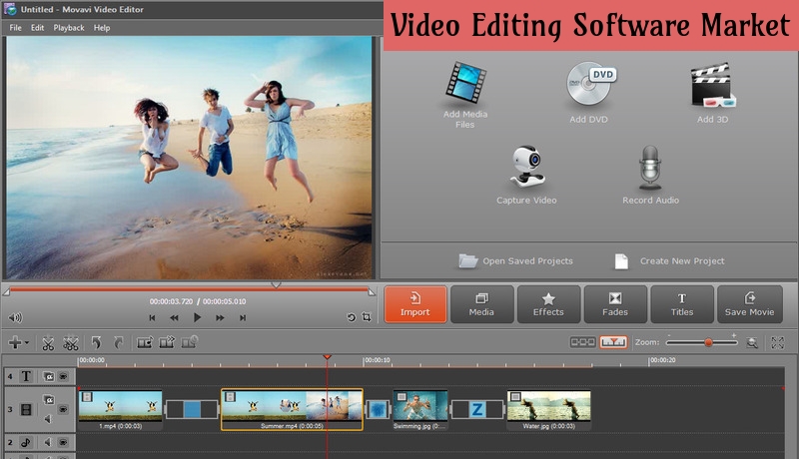Screen dimensions: 799x459
Task: Open Saved Projects folder link
Action: click(x=515, y=261)
